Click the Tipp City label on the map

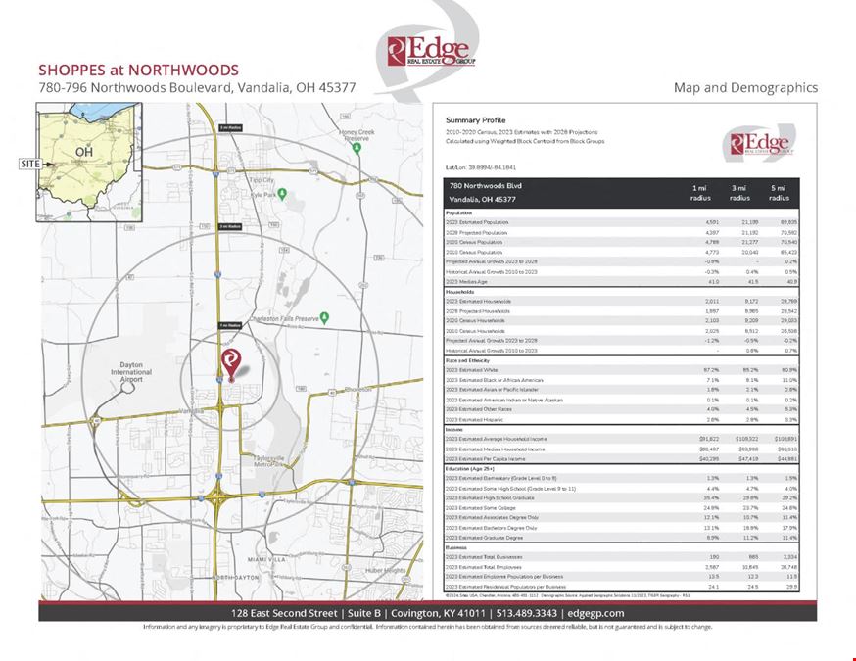tap(262, 180)
